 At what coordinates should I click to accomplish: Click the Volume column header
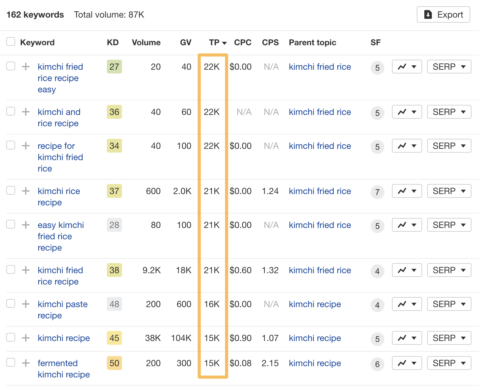pyautogui.click(x=146, y=42)
